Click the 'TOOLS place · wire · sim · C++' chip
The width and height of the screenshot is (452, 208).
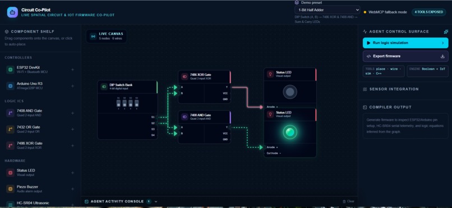tap(384, 71)
